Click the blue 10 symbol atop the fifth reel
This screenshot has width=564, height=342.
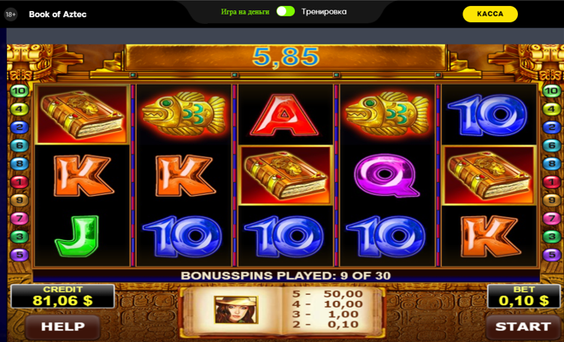(x=487, y=115)
